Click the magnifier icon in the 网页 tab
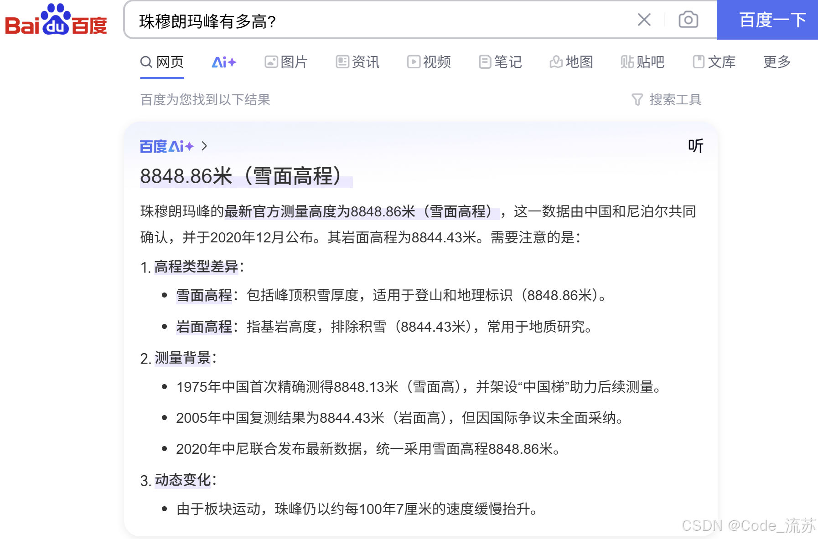The image size is (818, 539). [146, 62]
